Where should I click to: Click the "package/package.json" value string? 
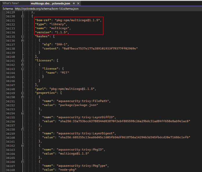pyautogui.click(x=78, y=105)
